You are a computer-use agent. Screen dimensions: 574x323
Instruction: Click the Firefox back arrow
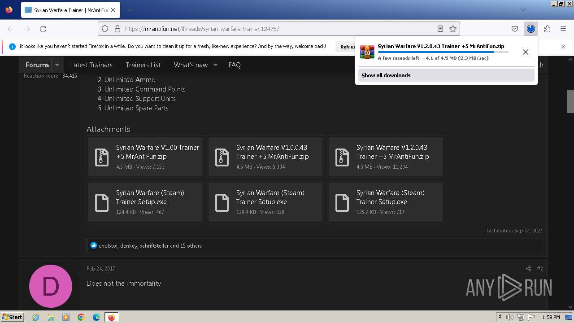(11, 29)
